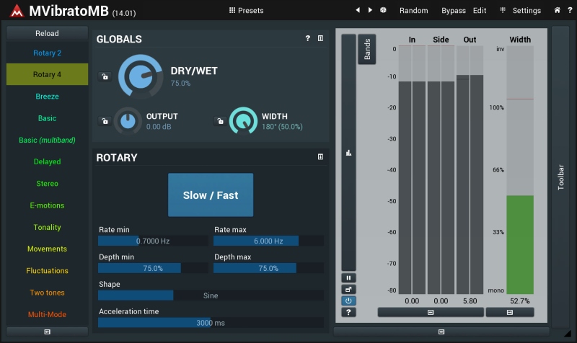
Task: Open the Bands tab
Action: (367, 49)
